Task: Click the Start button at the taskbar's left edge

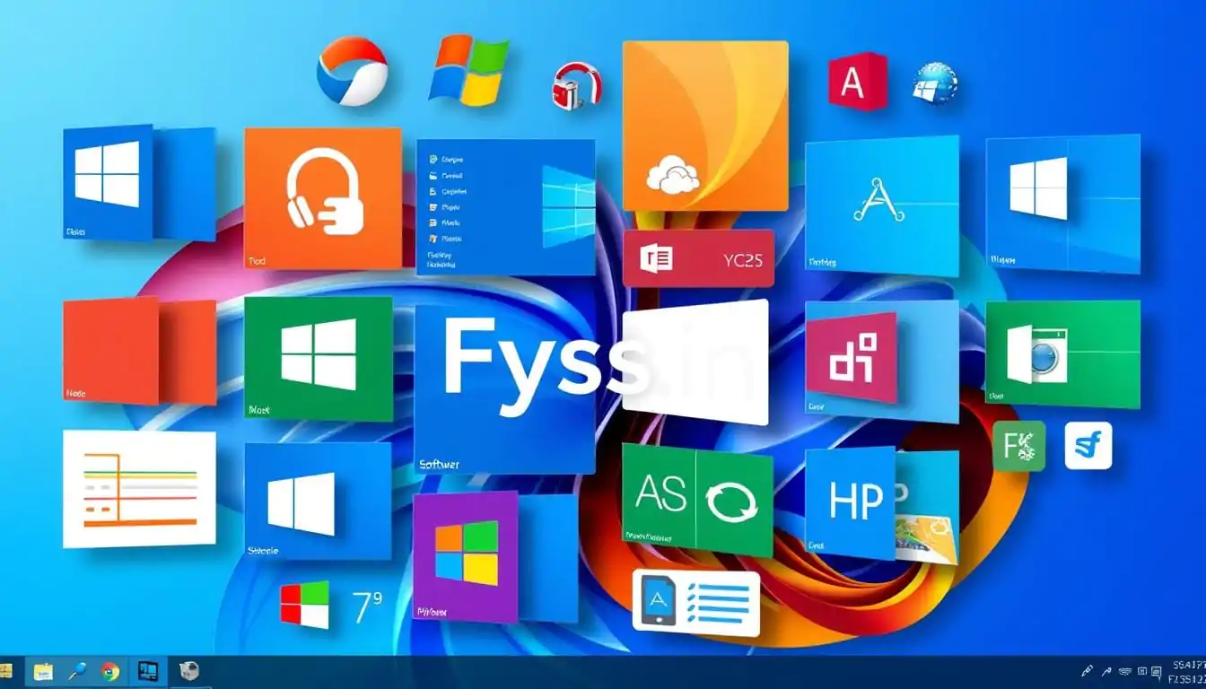Action: [x=5, y=671]
